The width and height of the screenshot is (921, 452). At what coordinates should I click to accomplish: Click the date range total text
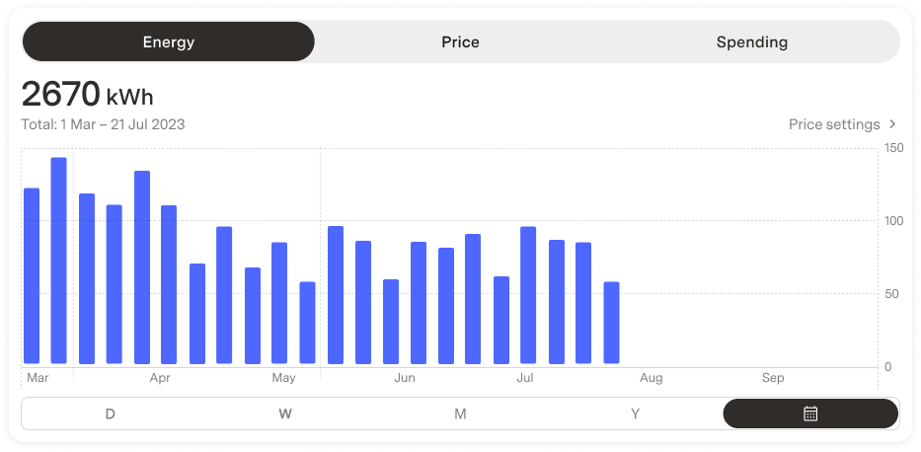click(x=103, y=124)
